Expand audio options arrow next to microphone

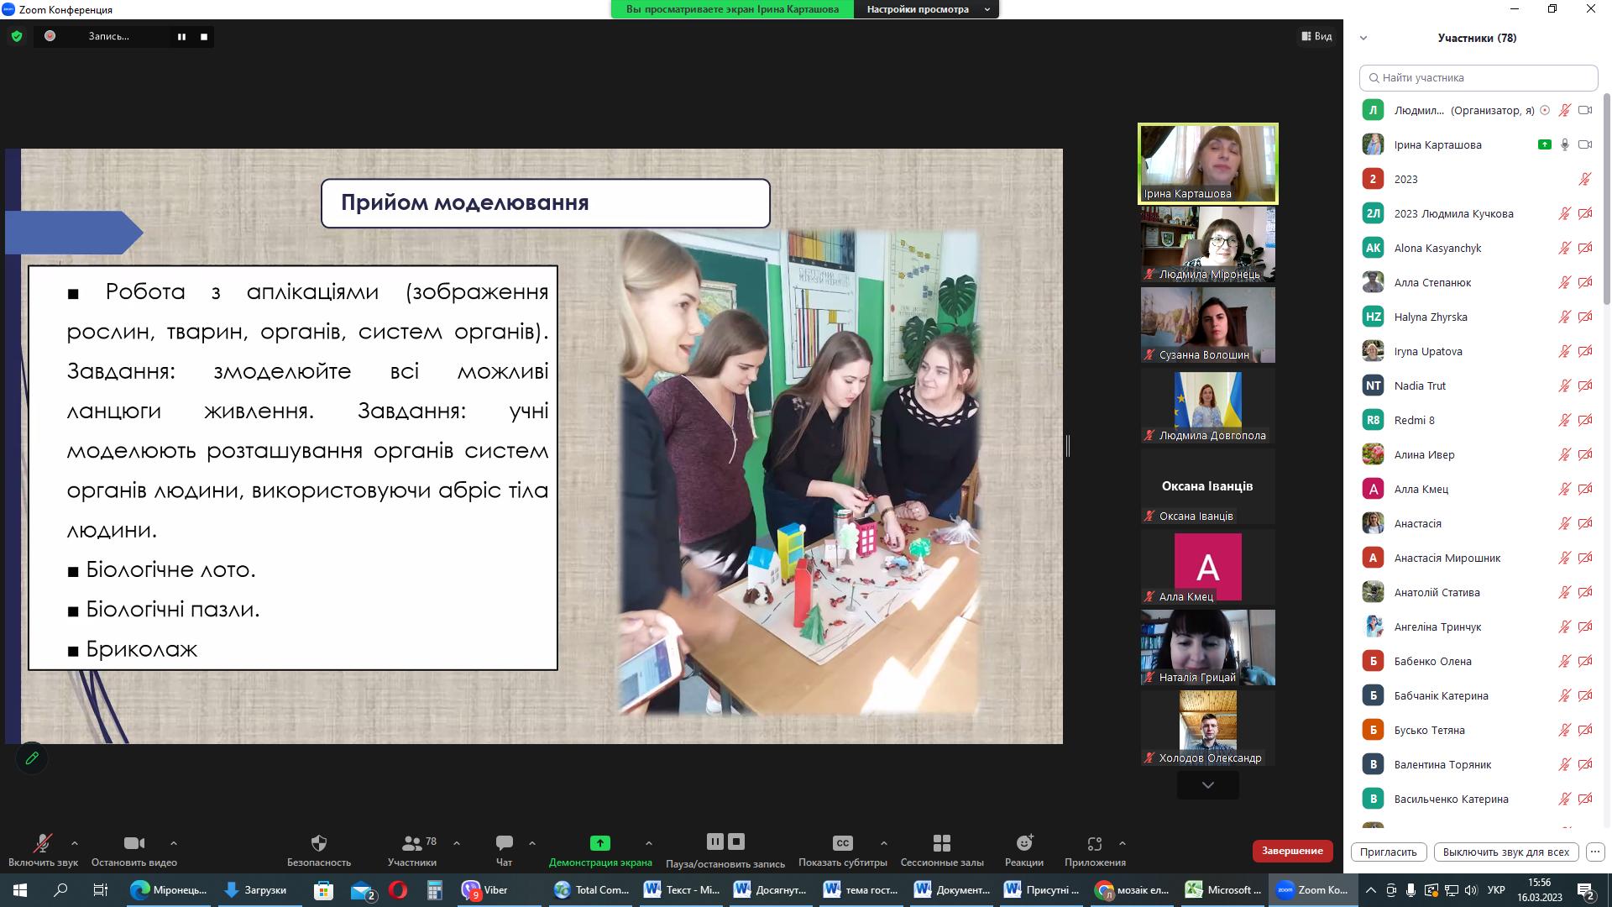[x=75, y=843]
